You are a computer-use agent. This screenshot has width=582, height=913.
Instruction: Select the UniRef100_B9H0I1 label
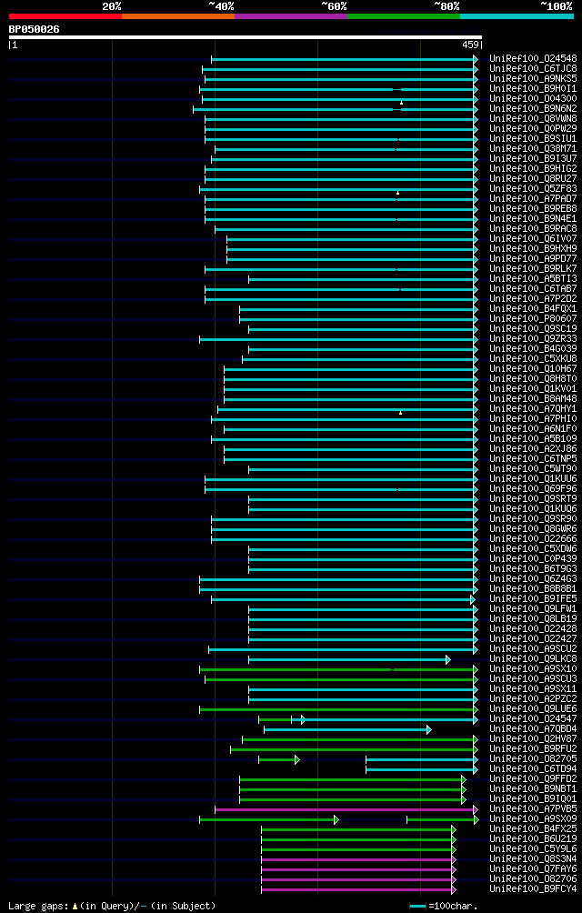[x=533, y=88]
